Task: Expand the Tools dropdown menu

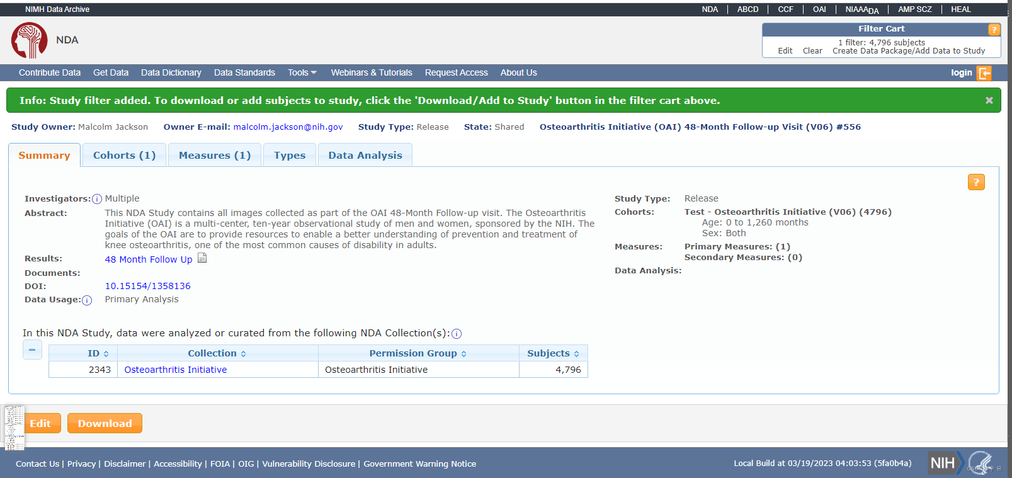Action: click(302, 72)
